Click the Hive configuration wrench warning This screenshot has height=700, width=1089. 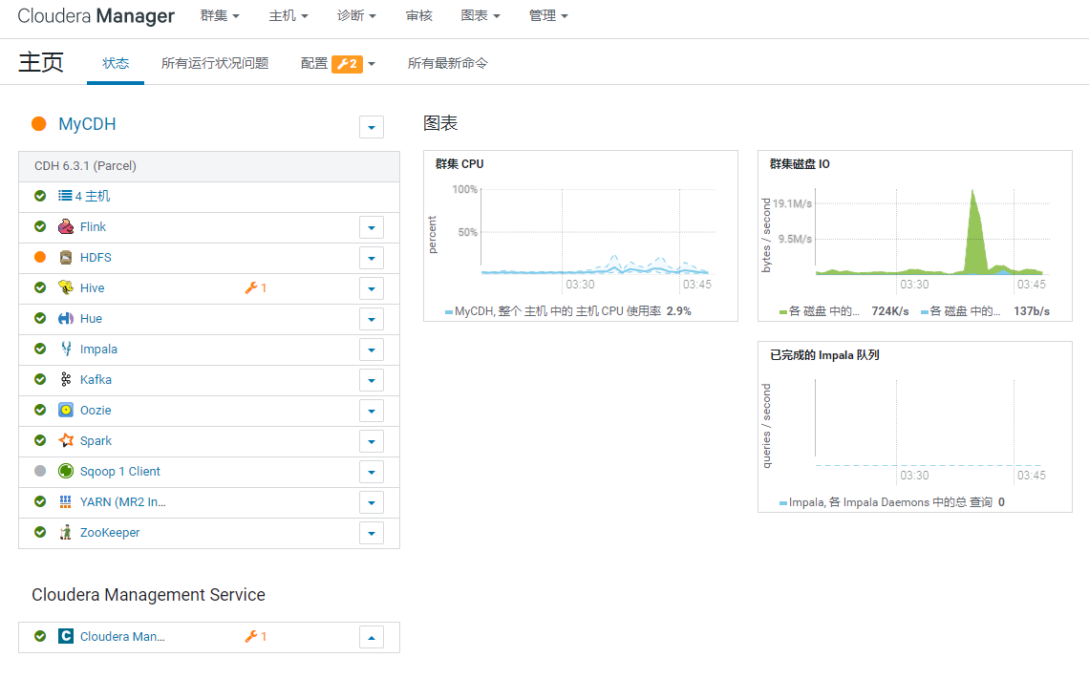tap(256, 287)
